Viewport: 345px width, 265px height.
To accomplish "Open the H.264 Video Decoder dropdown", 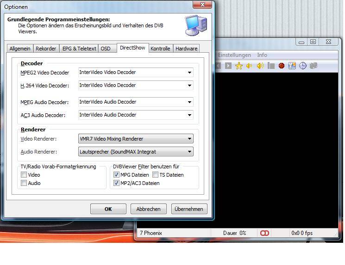I will point(136,85).
